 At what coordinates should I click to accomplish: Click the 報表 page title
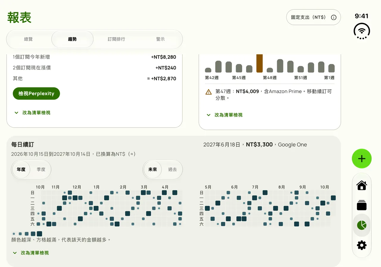click(19, 18)
